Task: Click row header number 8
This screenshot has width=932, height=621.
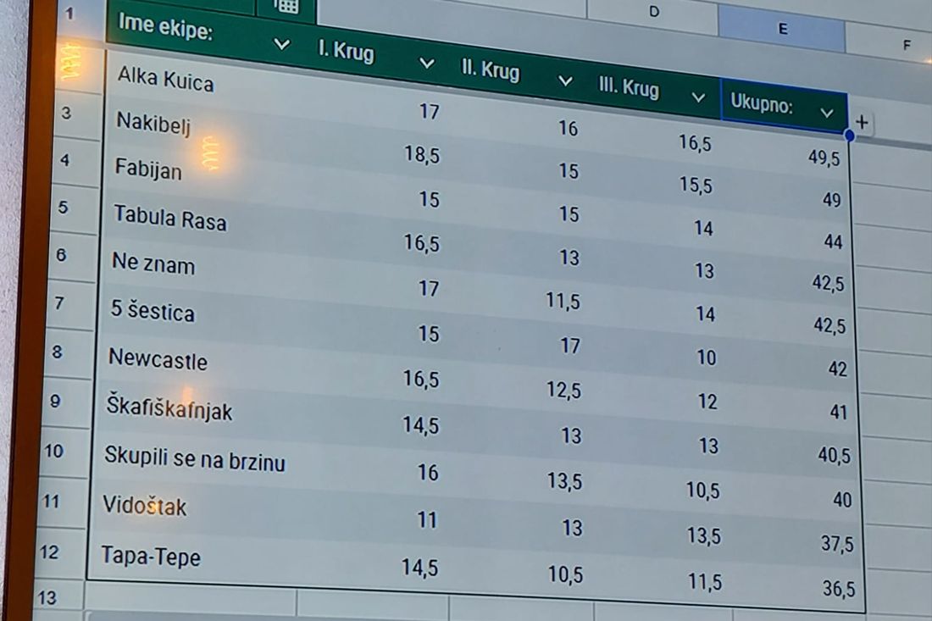Action: (x=57, y=352)
